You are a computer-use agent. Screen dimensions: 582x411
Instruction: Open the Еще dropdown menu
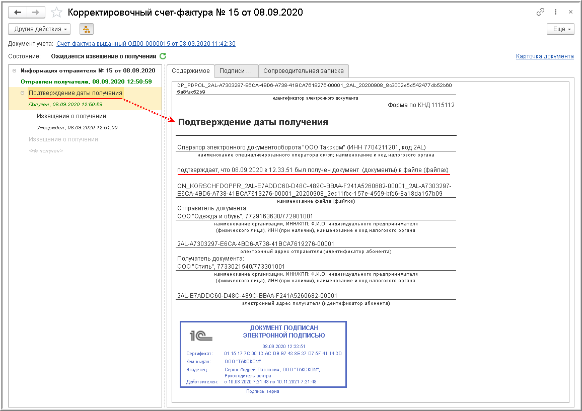tap(560, 29)
